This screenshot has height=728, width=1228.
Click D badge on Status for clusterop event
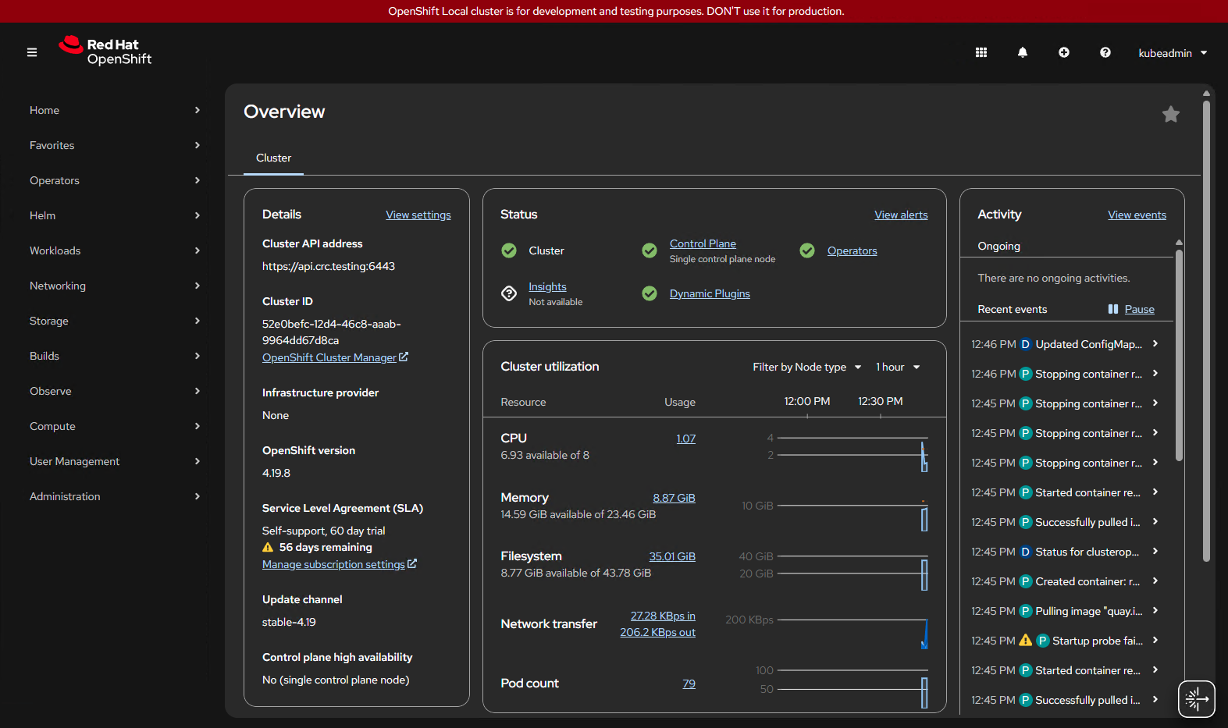[1026, 552]
